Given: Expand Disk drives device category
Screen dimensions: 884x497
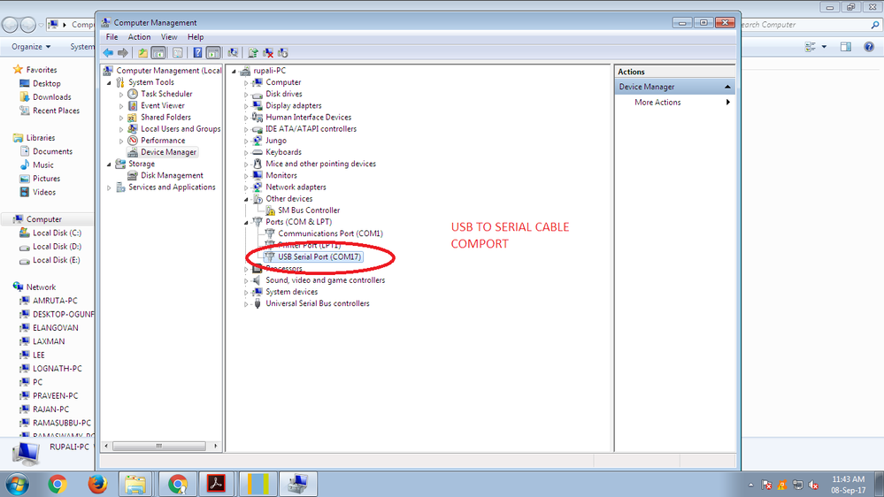Looking at the screenshot, I should [246, 94].
